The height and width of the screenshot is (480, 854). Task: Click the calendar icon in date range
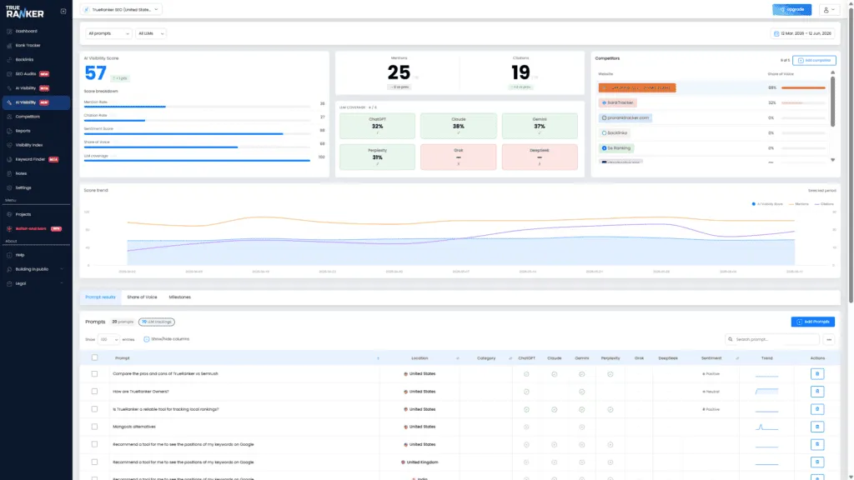[776, 33]
